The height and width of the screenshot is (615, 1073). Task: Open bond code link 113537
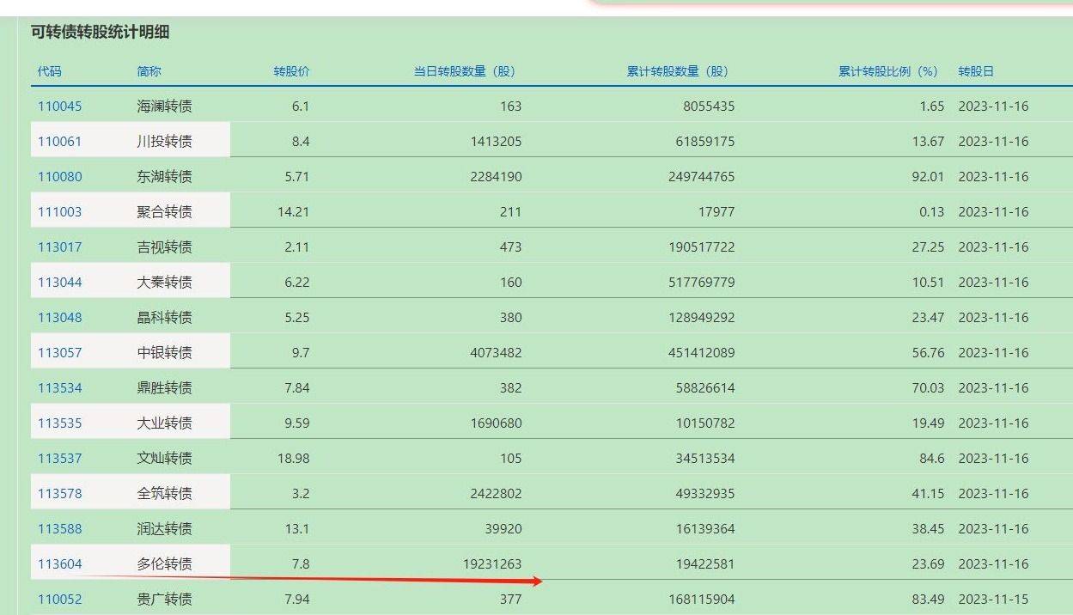[59, 459]
